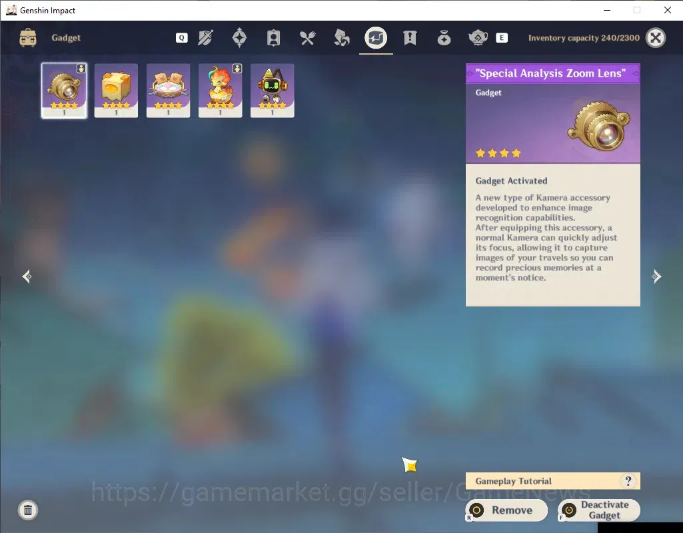Select Special Analysis Zoom Lens thumbnail
Screen dimensions: 683x533
coord(64,91)
